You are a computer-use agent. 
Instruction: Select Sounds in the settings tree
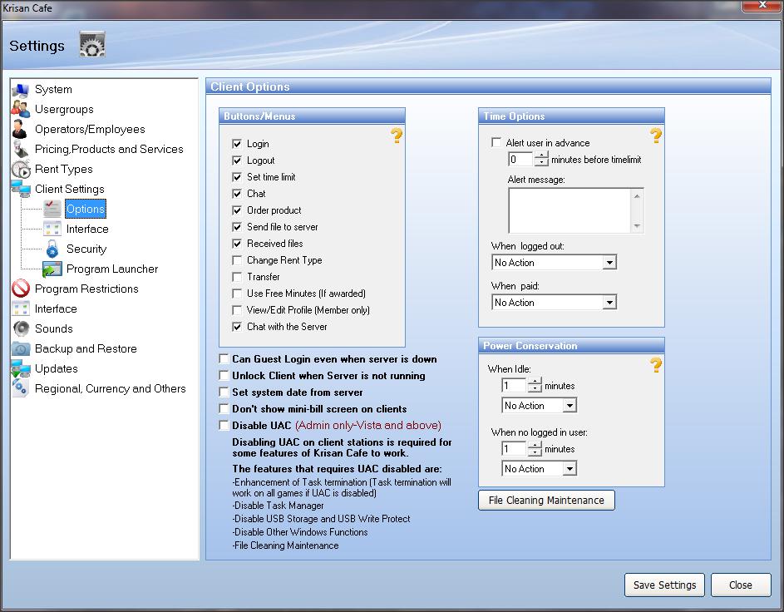(54, 329)
